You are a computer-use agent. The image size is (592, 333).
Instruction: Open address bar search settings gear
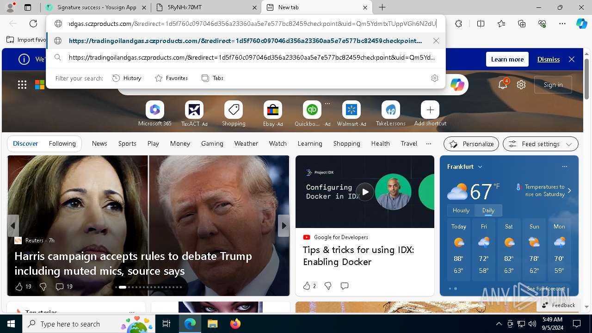click(435, 78)
